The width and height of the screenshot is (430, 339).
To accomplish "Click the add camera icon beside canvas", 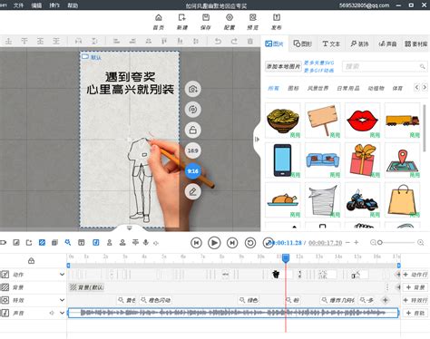I will tap(193, 89).
